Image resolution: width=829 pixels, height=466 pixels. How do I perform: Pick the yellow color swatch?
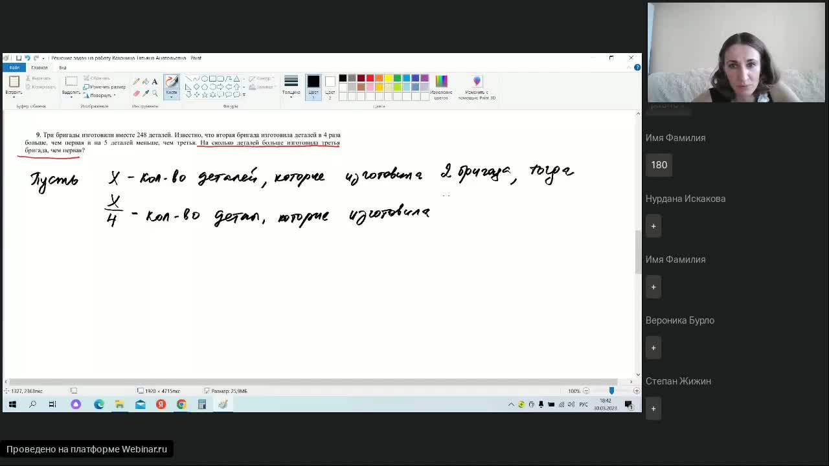click(x=389, y=78)
